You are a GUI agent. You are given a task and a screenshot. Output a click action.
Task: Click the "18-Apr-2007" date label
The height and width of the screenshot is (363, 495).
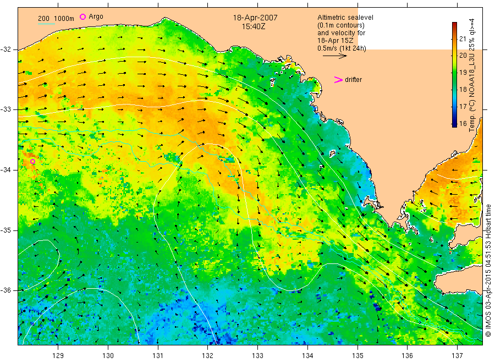(255, 18)
